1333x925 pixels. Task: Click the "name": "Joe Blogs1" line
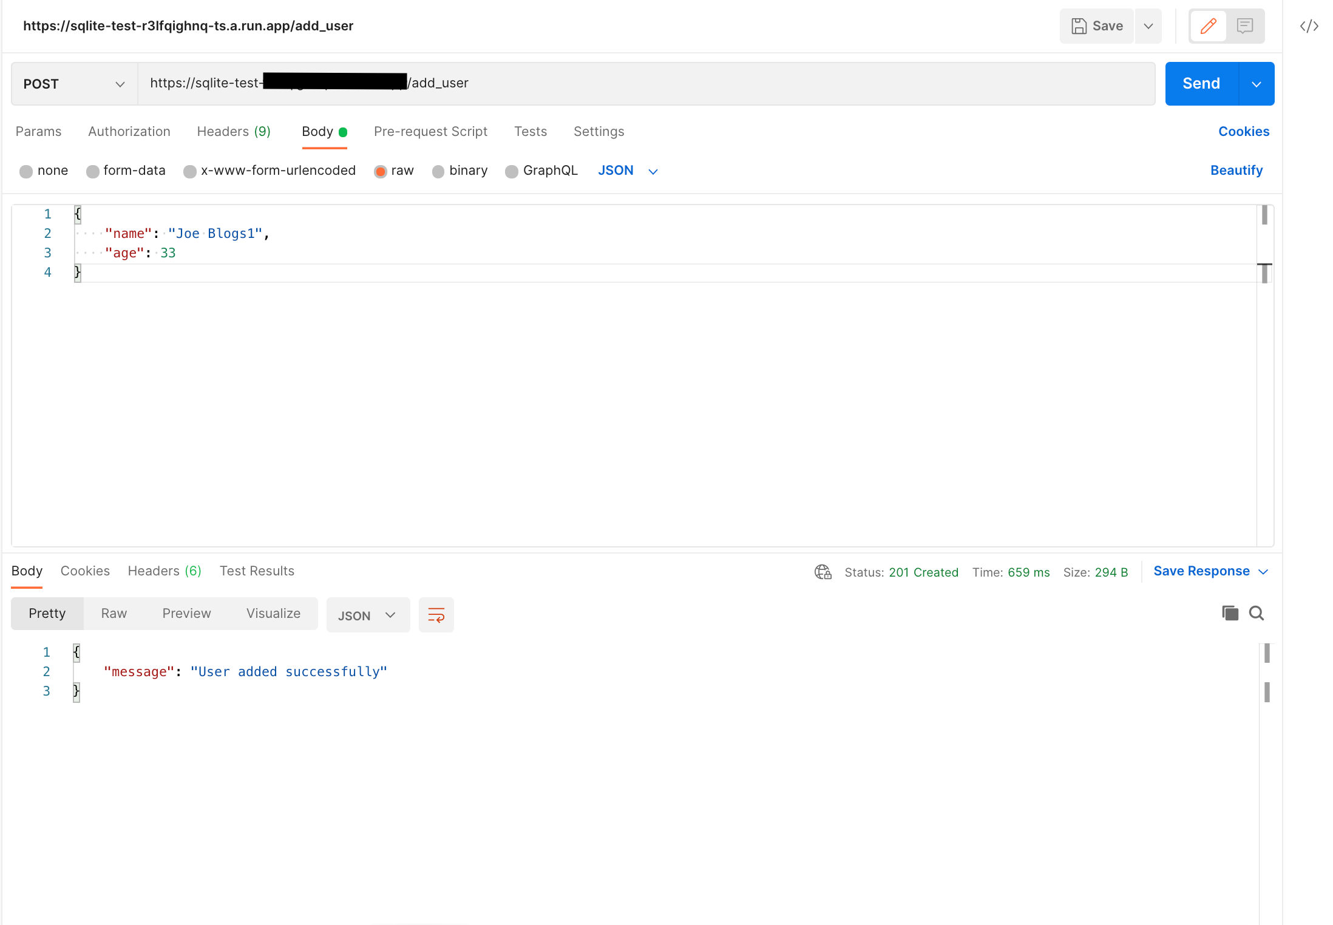187,234
